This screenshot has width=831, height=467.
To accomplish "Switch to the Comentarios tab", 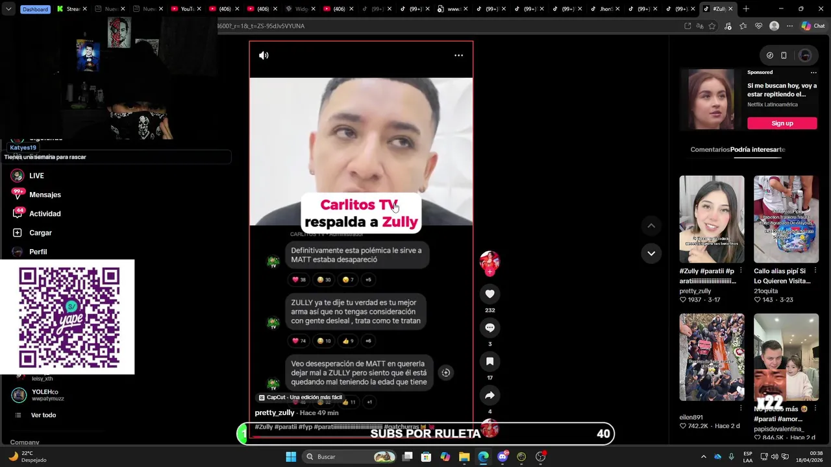I will click(x=710, y=149).
